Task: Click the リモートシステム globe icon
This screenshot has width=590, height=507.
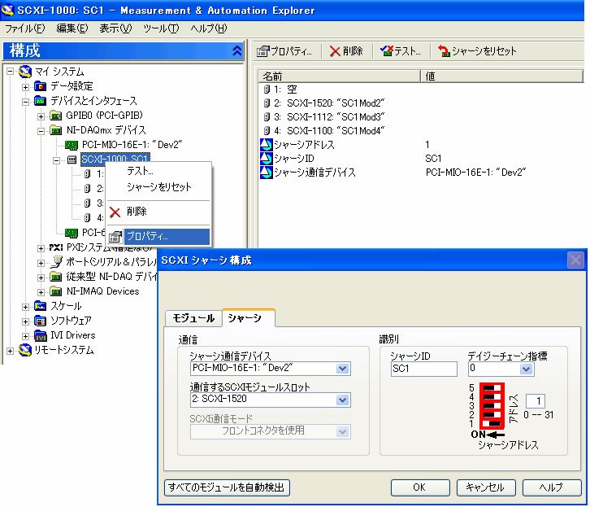Action: coord(25,350)
